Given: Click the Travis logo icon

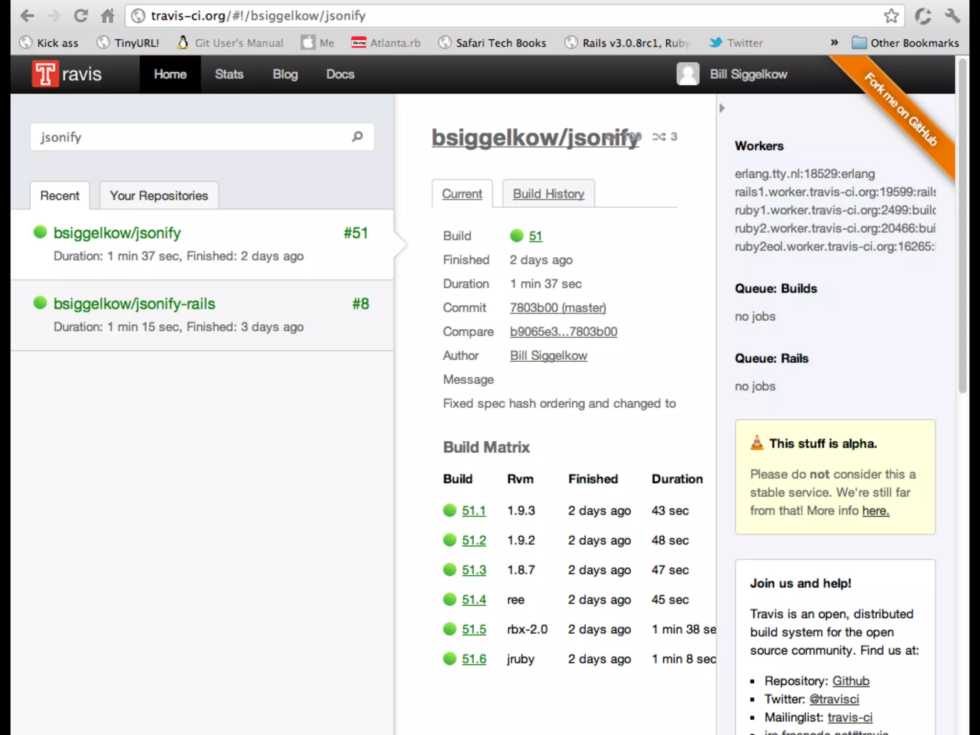Looking at the screenshot, I should [45, 74].
